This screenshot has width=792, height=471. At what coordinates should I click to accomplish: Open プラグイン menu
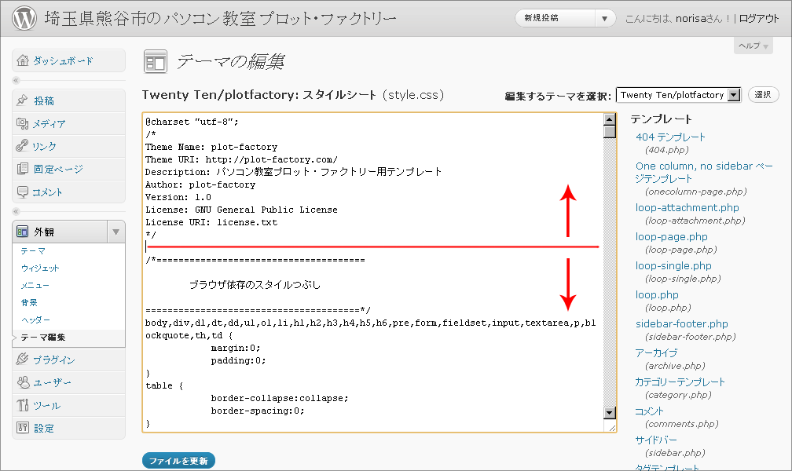(x=53, y=360)
